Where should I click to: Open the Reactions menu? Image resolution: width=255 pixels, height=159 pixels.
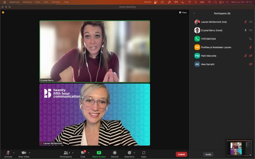point(129,154)
